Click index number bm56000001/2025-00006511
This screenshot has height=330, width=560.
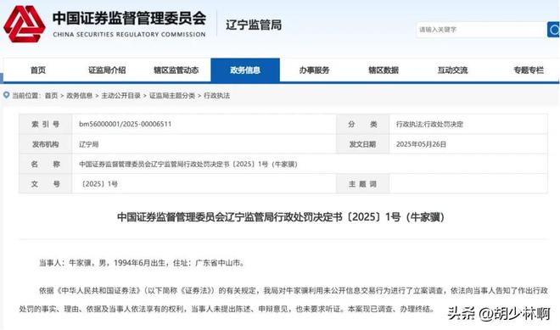(x=126, y=124)
